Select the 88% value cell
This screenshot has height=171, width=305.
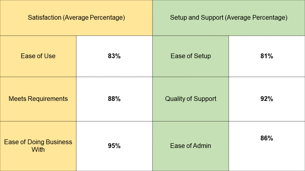click(x=114, y=99)
